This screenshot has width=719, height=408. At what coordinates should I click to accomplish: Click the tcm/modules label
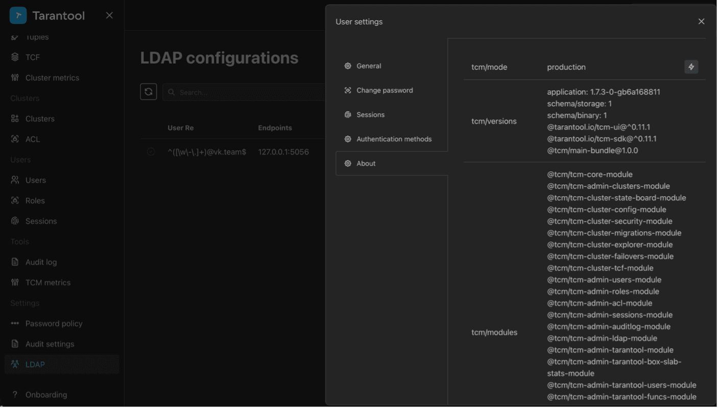494,333
